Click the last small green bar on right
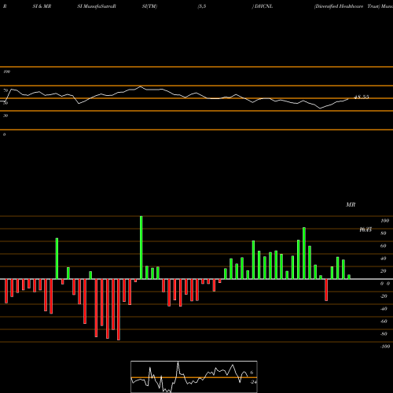Image resolution: width=393 pixels, height=393 pixels. click(349, 277)
